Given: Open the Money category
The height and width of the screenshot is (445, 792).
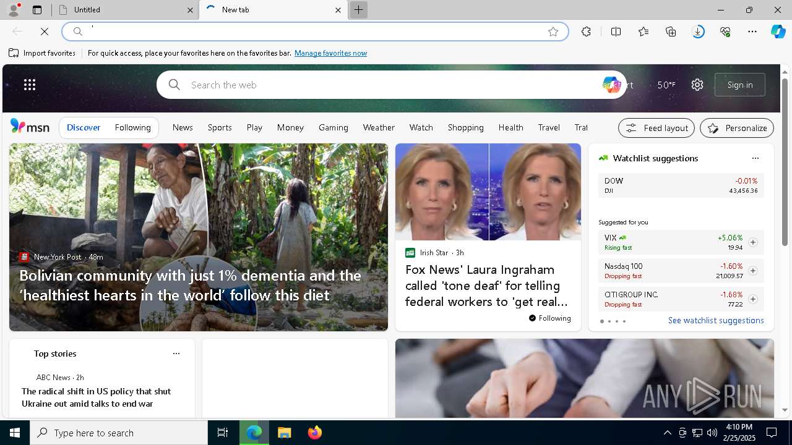Looking at the screenshot, I should (290, 127).
